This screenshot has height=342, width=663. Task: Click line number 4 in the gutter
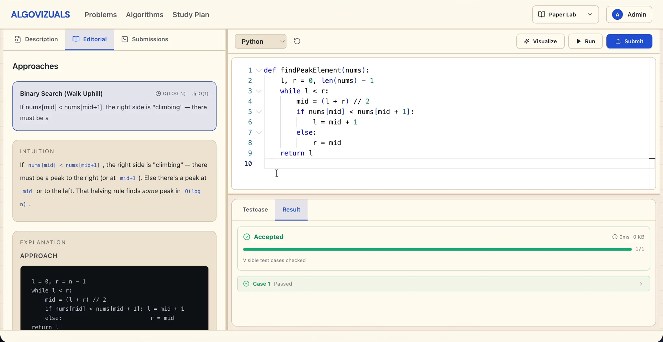[x=250, y=102]
